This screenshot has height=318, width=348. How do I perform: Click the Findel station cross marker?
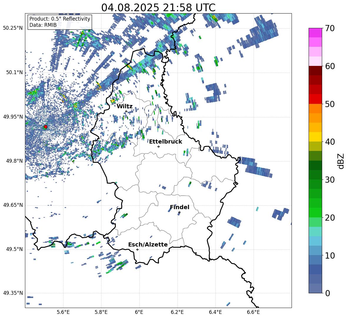click(x=179, y=212)
